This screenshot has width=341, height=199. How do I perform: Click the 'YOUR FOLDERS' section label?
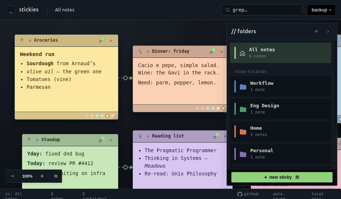251,72
